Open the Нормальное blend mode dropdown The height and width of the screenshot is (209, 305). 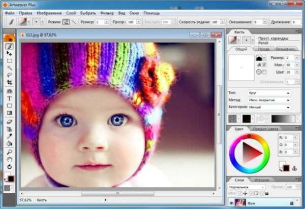247,187
